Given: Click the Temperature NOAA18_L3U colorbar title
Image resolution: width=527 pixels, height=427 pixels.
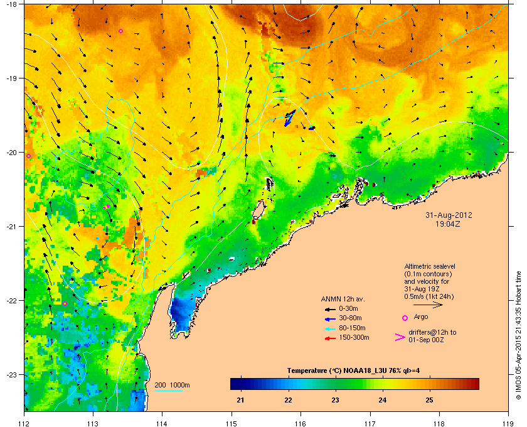Looking at the screenshot, I should tap(353, 371).
